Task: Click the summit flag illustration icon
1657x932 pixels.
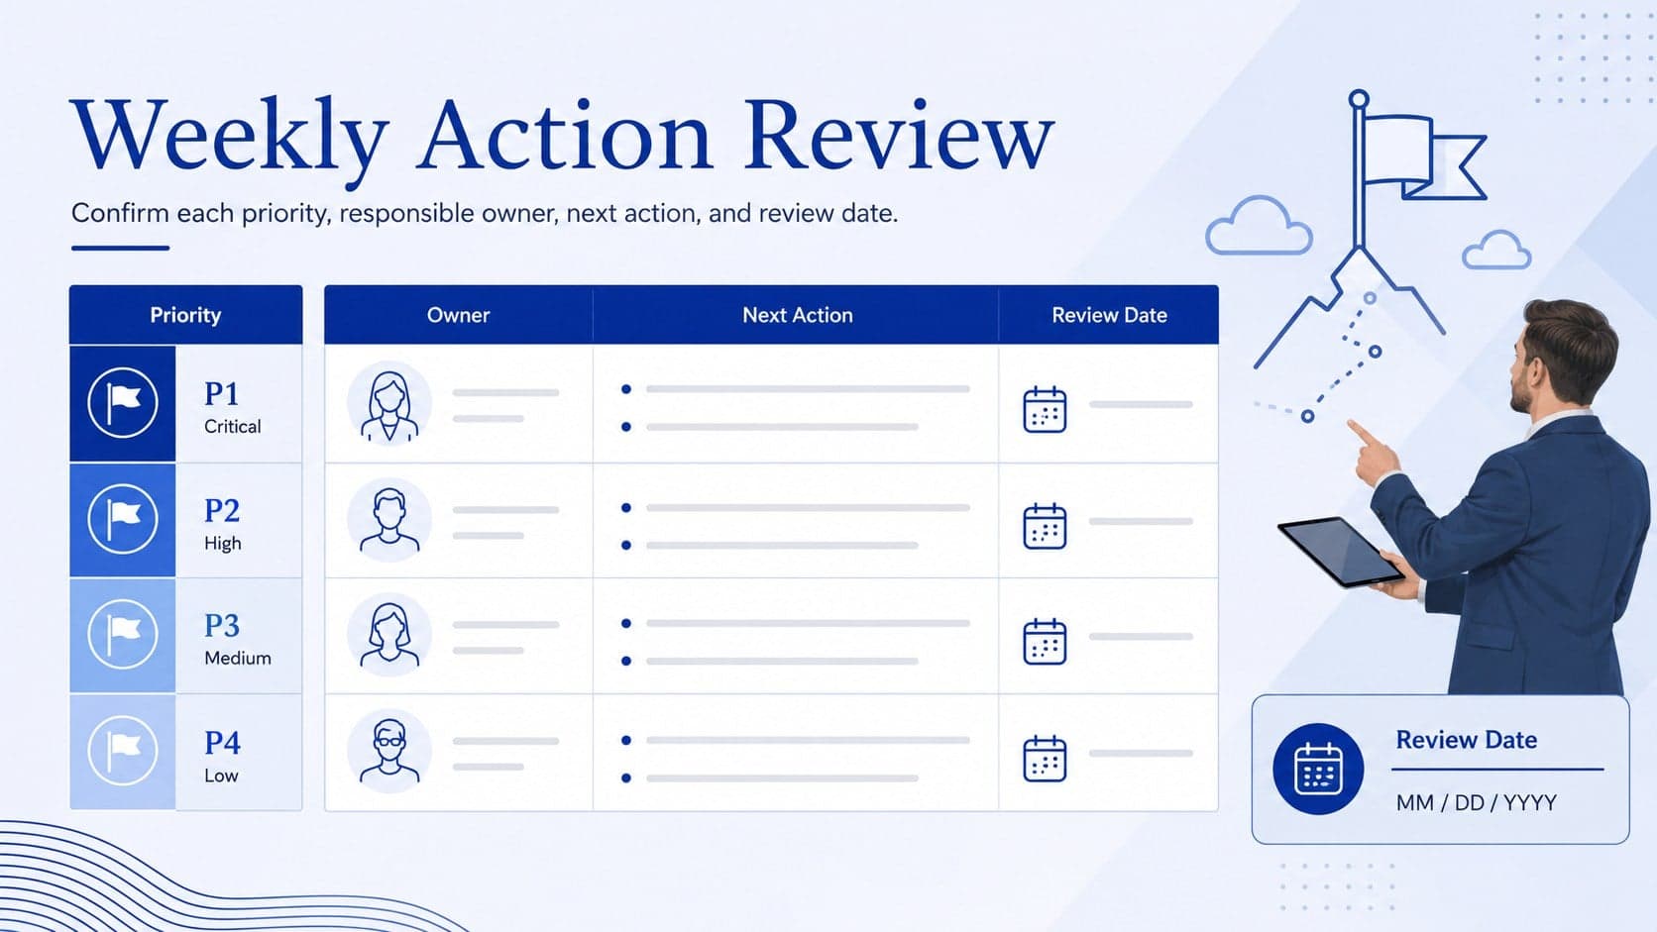Action: click(x=1417, y=168)
